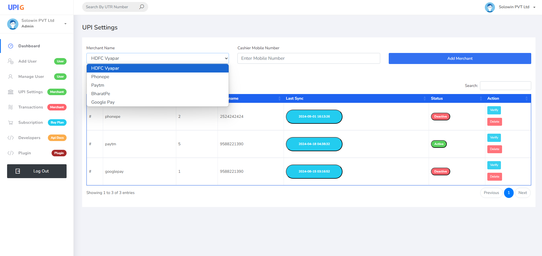542x256 pixels.
Task: Delete the paytm merchant
Action: 495,149
